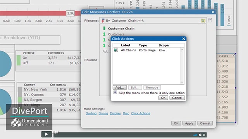Open the Misc settings link
The width and height of the screenshot is (248, 139).
click(126, 113)
